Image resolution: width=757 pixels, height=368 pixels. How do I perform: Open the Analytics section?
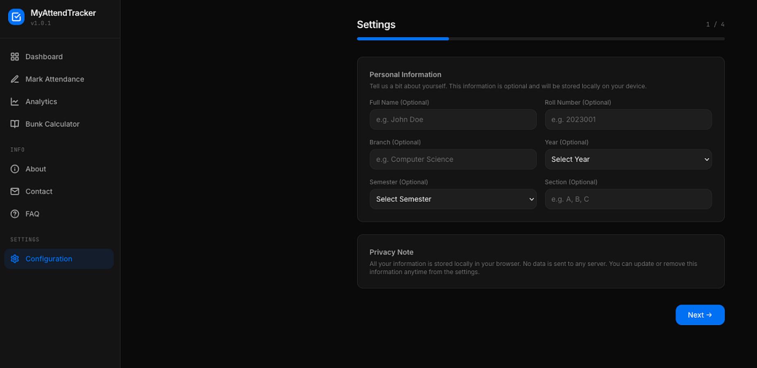pos(59,102)
